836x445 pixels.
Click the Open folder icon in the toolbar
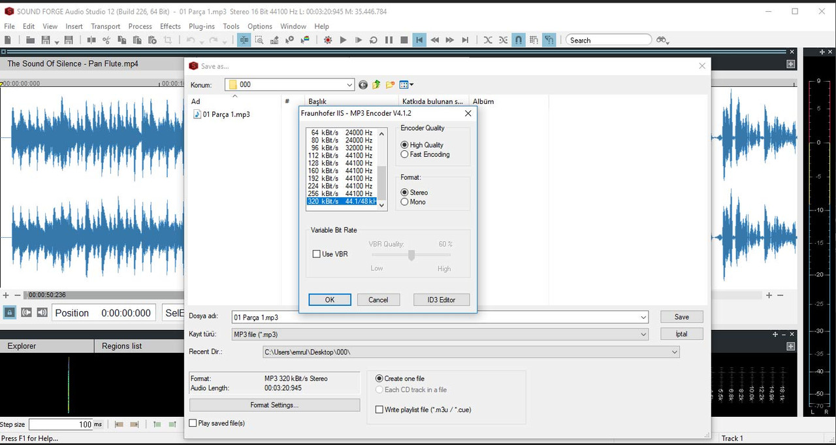click(x=30, y=40)
